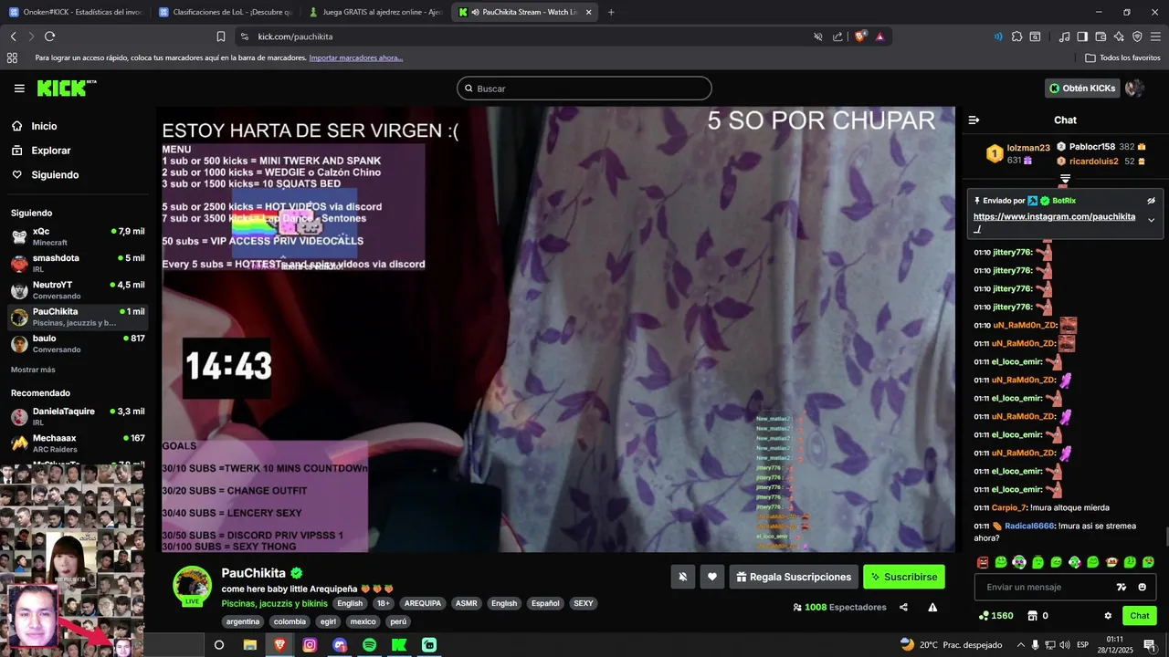
Task: Show hidden system tray icons
Action: click(x=1019, y=644)
